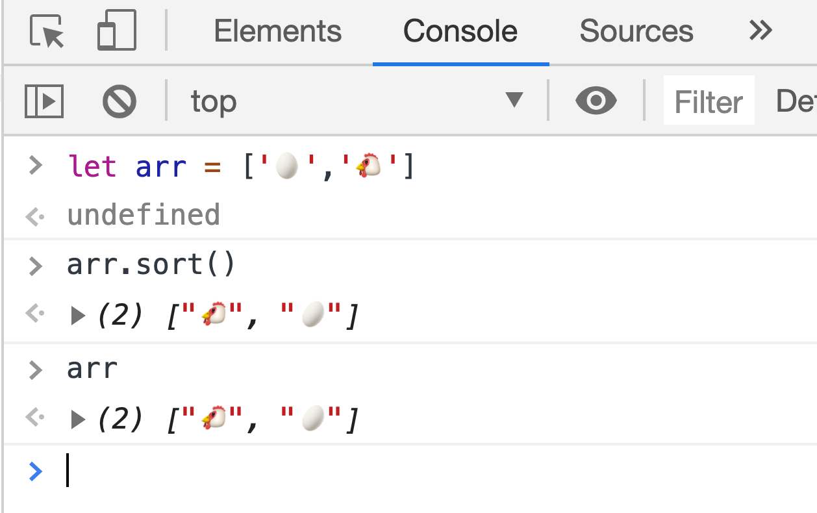This screenshot has width=817, height=513.
Task: Click the egg emoji in last output
Action: [313, 420]
